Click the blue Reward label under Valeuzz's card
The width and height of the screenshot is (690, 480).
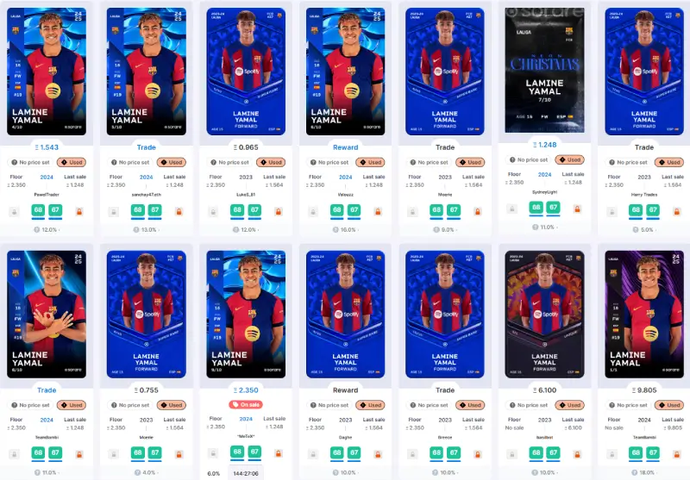click(346, 147)
